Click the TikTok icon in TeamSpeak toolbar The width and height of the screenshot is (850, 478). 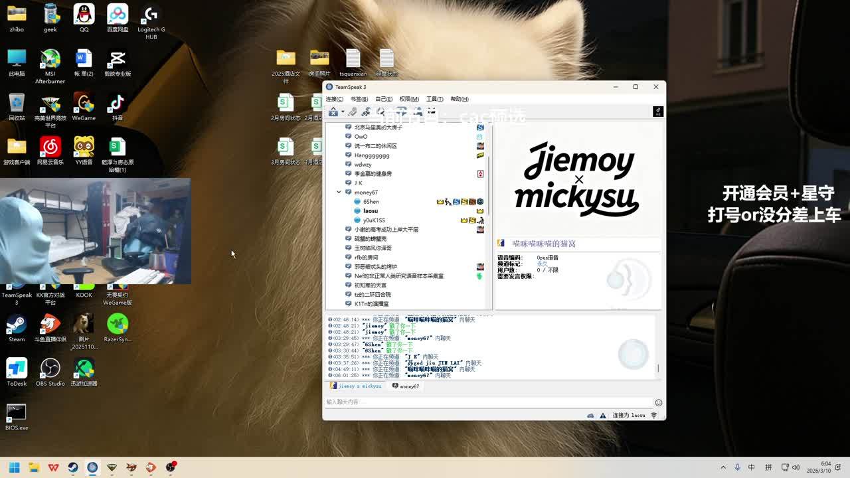point(658,112)
